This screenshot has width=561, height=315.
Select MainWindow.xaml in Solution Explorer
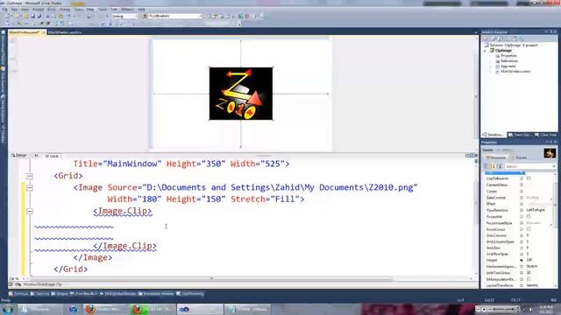[513, 72]
